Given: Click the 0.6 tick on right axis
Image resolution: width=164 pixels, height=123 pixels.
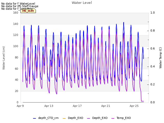Looking at the screenshot, I should point(152,48).
